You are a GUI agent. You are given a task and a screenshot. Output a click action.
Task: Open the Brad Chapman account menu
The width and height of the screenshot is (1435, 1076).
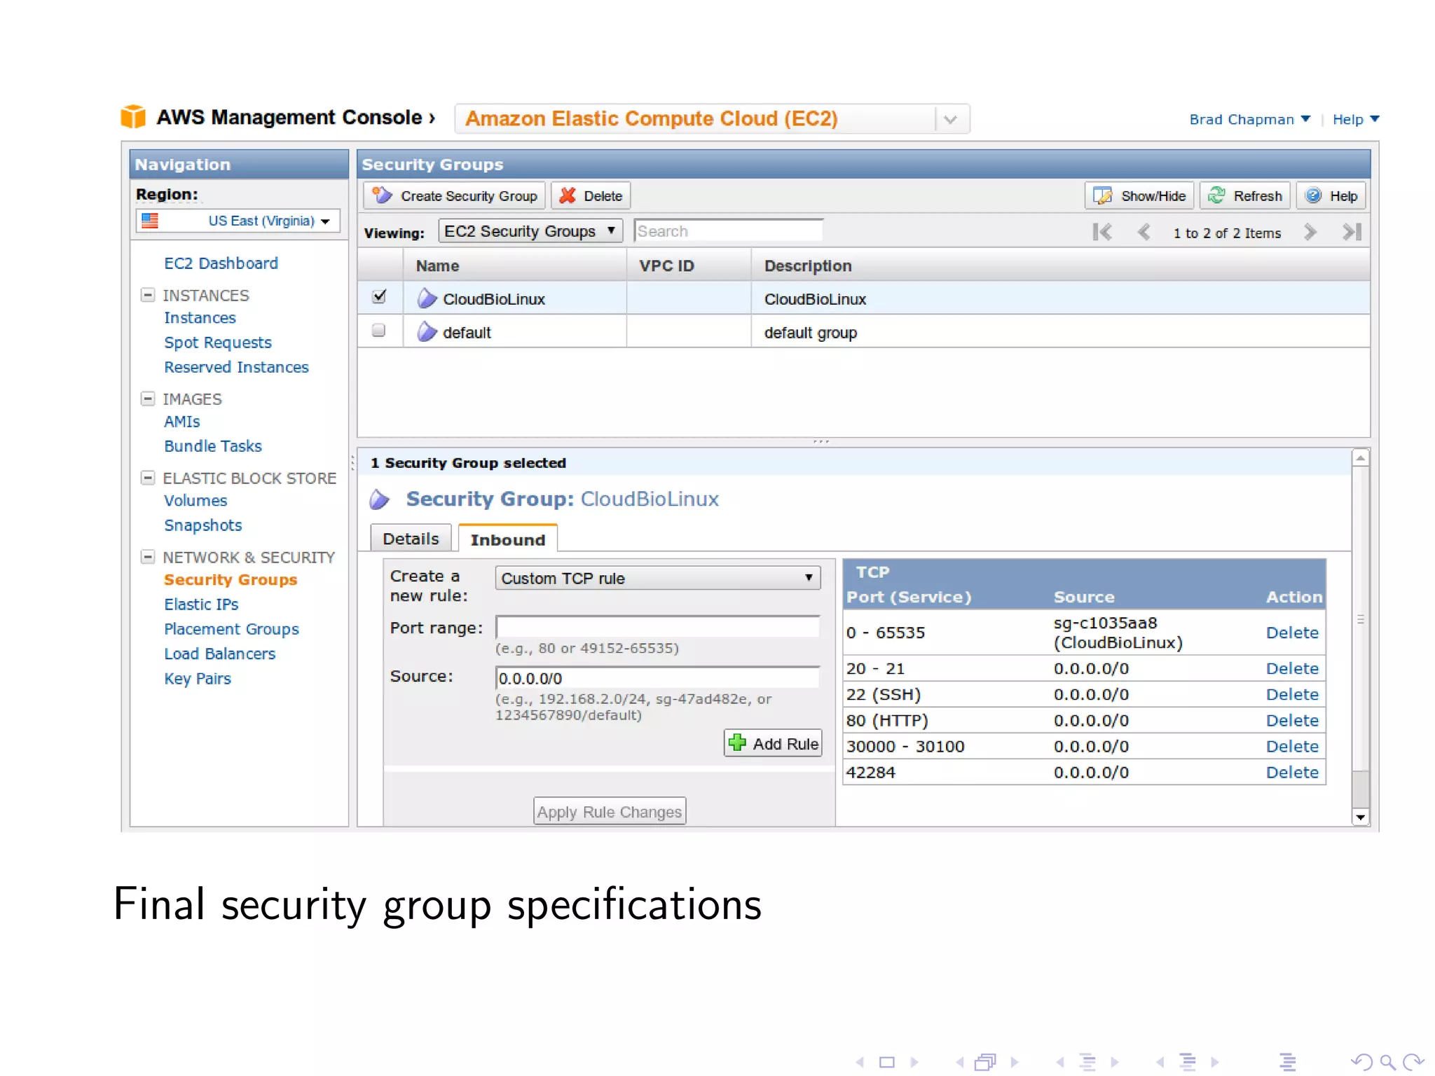[1249, 119]
